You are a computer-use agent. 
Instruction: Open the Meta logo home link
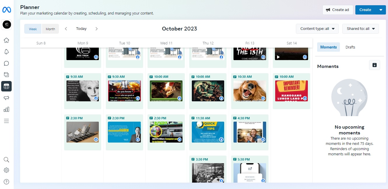point(6,10)
